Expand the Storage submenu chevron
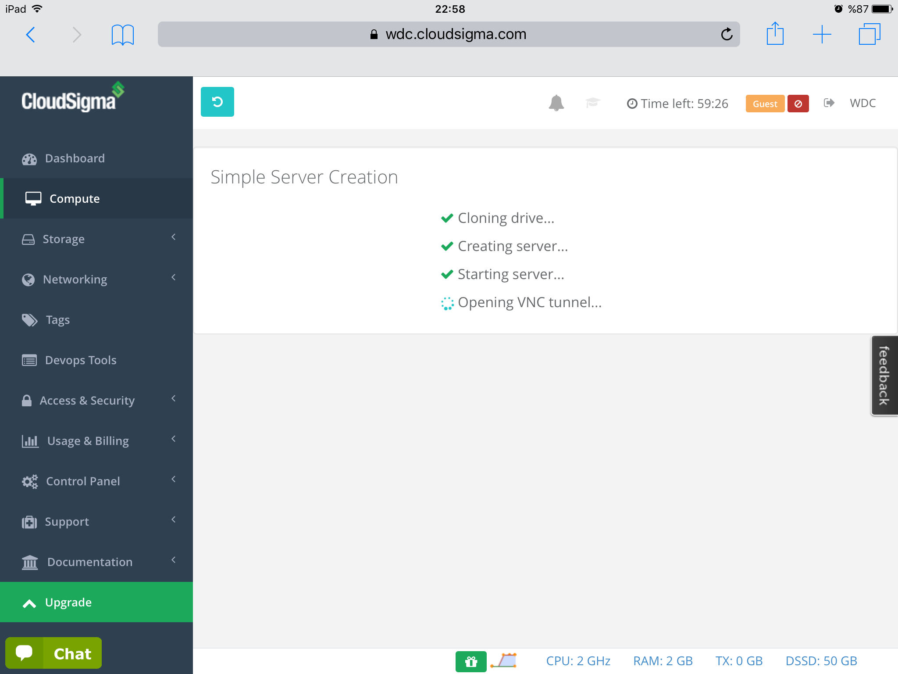 174,237
